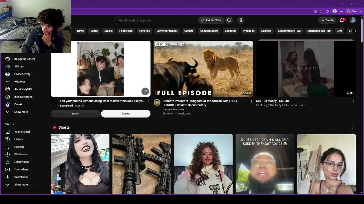Open the browser favorites list
This screenshot has width=364, height=204.
328,11
